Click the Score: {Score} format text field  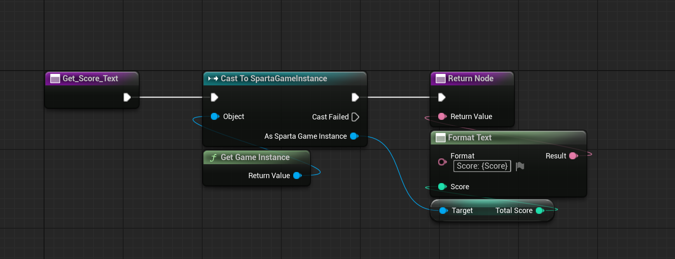(x=482, y=166)
